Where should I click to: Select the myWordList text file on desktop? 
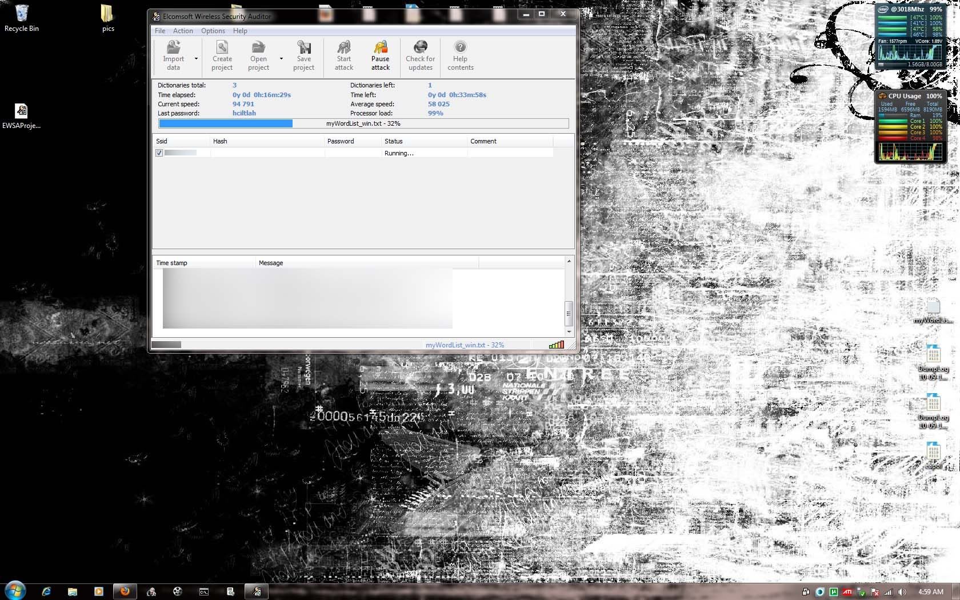[933, 311]
